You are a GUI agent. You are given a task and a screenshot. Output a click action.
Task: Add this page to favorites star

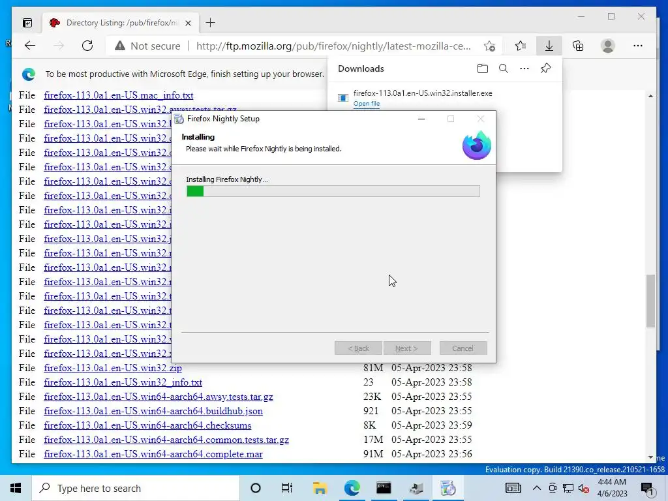coord(489,46)
